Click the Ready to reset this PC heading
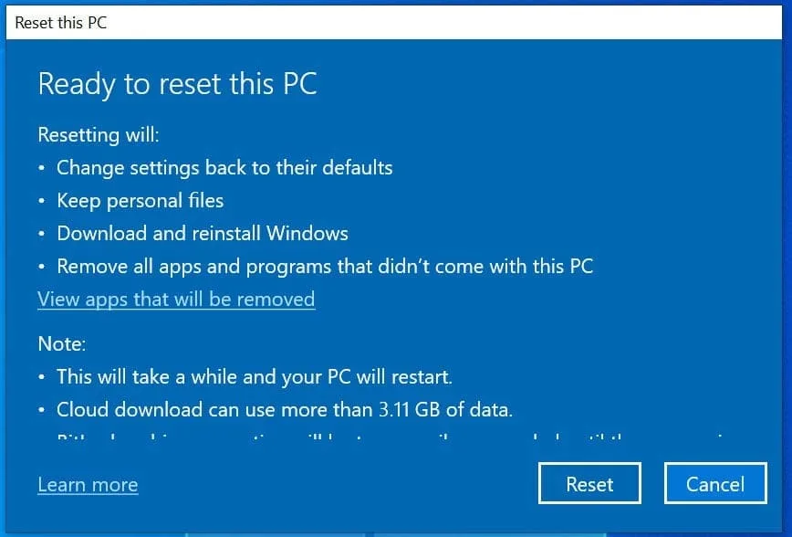 pos(177,83)
